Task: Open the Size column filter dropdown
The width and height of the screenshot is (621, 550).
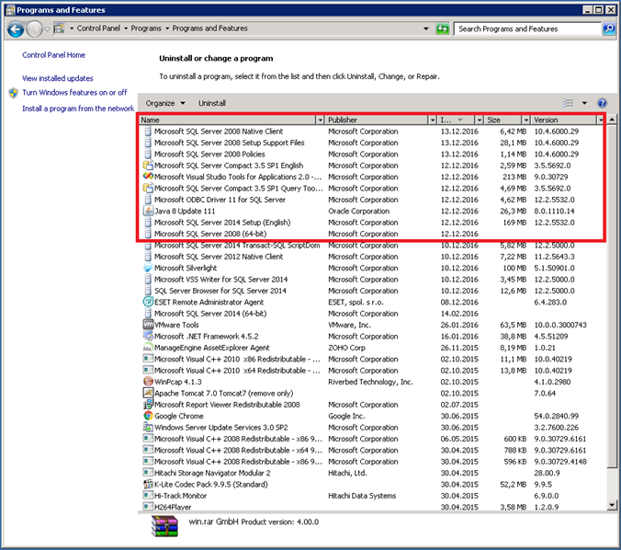Action: coord(526,120)
